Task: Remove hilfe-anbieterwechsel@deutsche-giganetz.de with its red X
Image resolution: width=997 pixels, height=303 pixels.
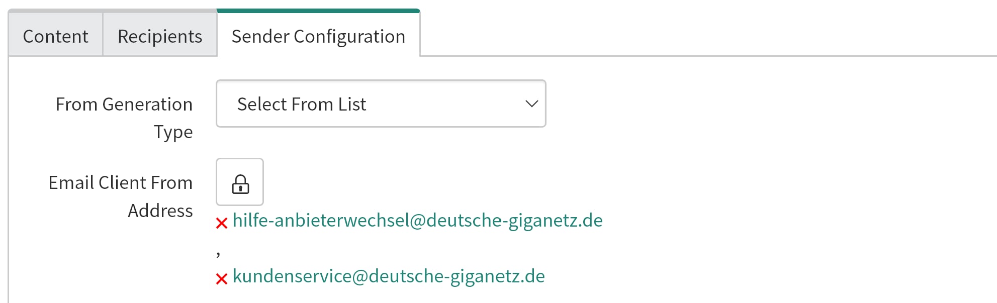Action: [x=222, y=223]
